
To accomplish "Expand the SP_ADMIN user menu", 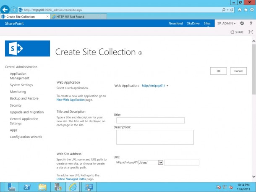I will click(226, 24).
